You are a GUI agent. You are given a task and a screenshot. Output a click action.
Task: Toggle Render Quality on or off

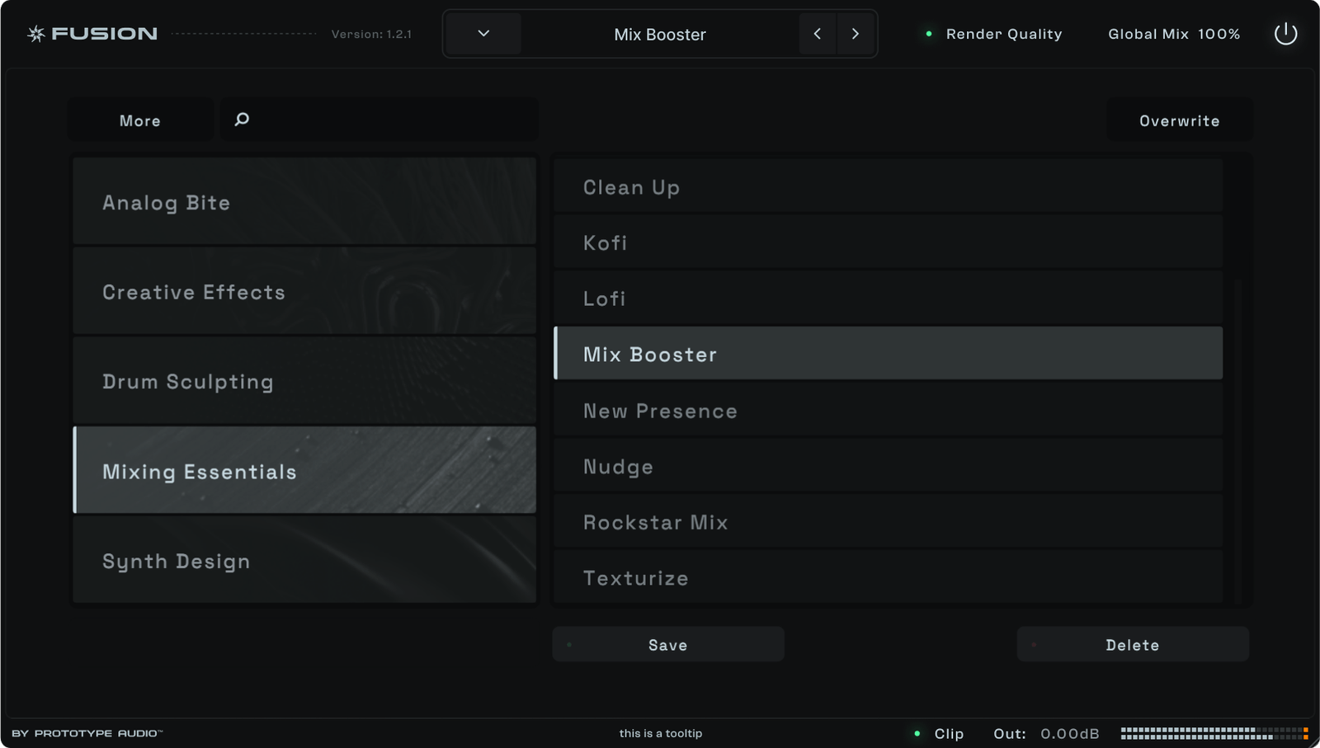point(1003,34)
